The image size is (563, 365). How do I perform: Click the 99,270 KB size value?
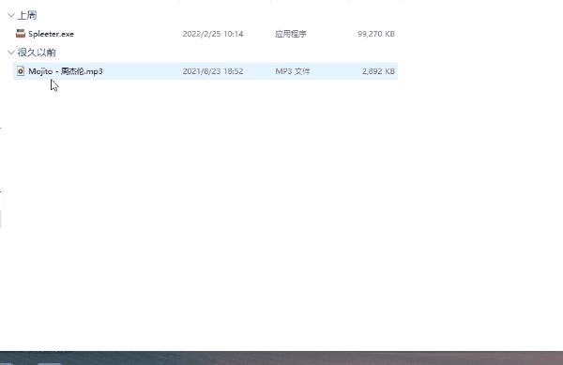pyautogui.click(x=376, y=34)
